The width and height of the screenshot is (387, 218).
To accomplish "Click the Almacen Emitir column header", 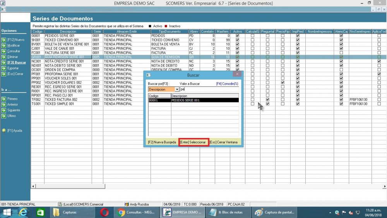I will 127,32.
